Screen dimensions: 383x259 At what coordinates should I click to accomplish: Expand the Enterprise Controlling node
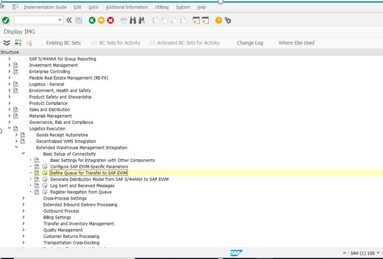[9, 71]
